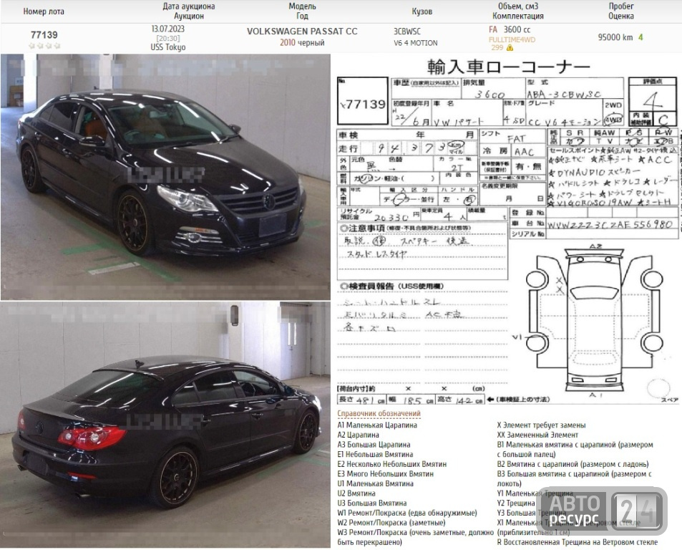682x550 pixels.
Task: Click the U1 Маленькая Вмятина entry
Action: [x=376, y=483]
